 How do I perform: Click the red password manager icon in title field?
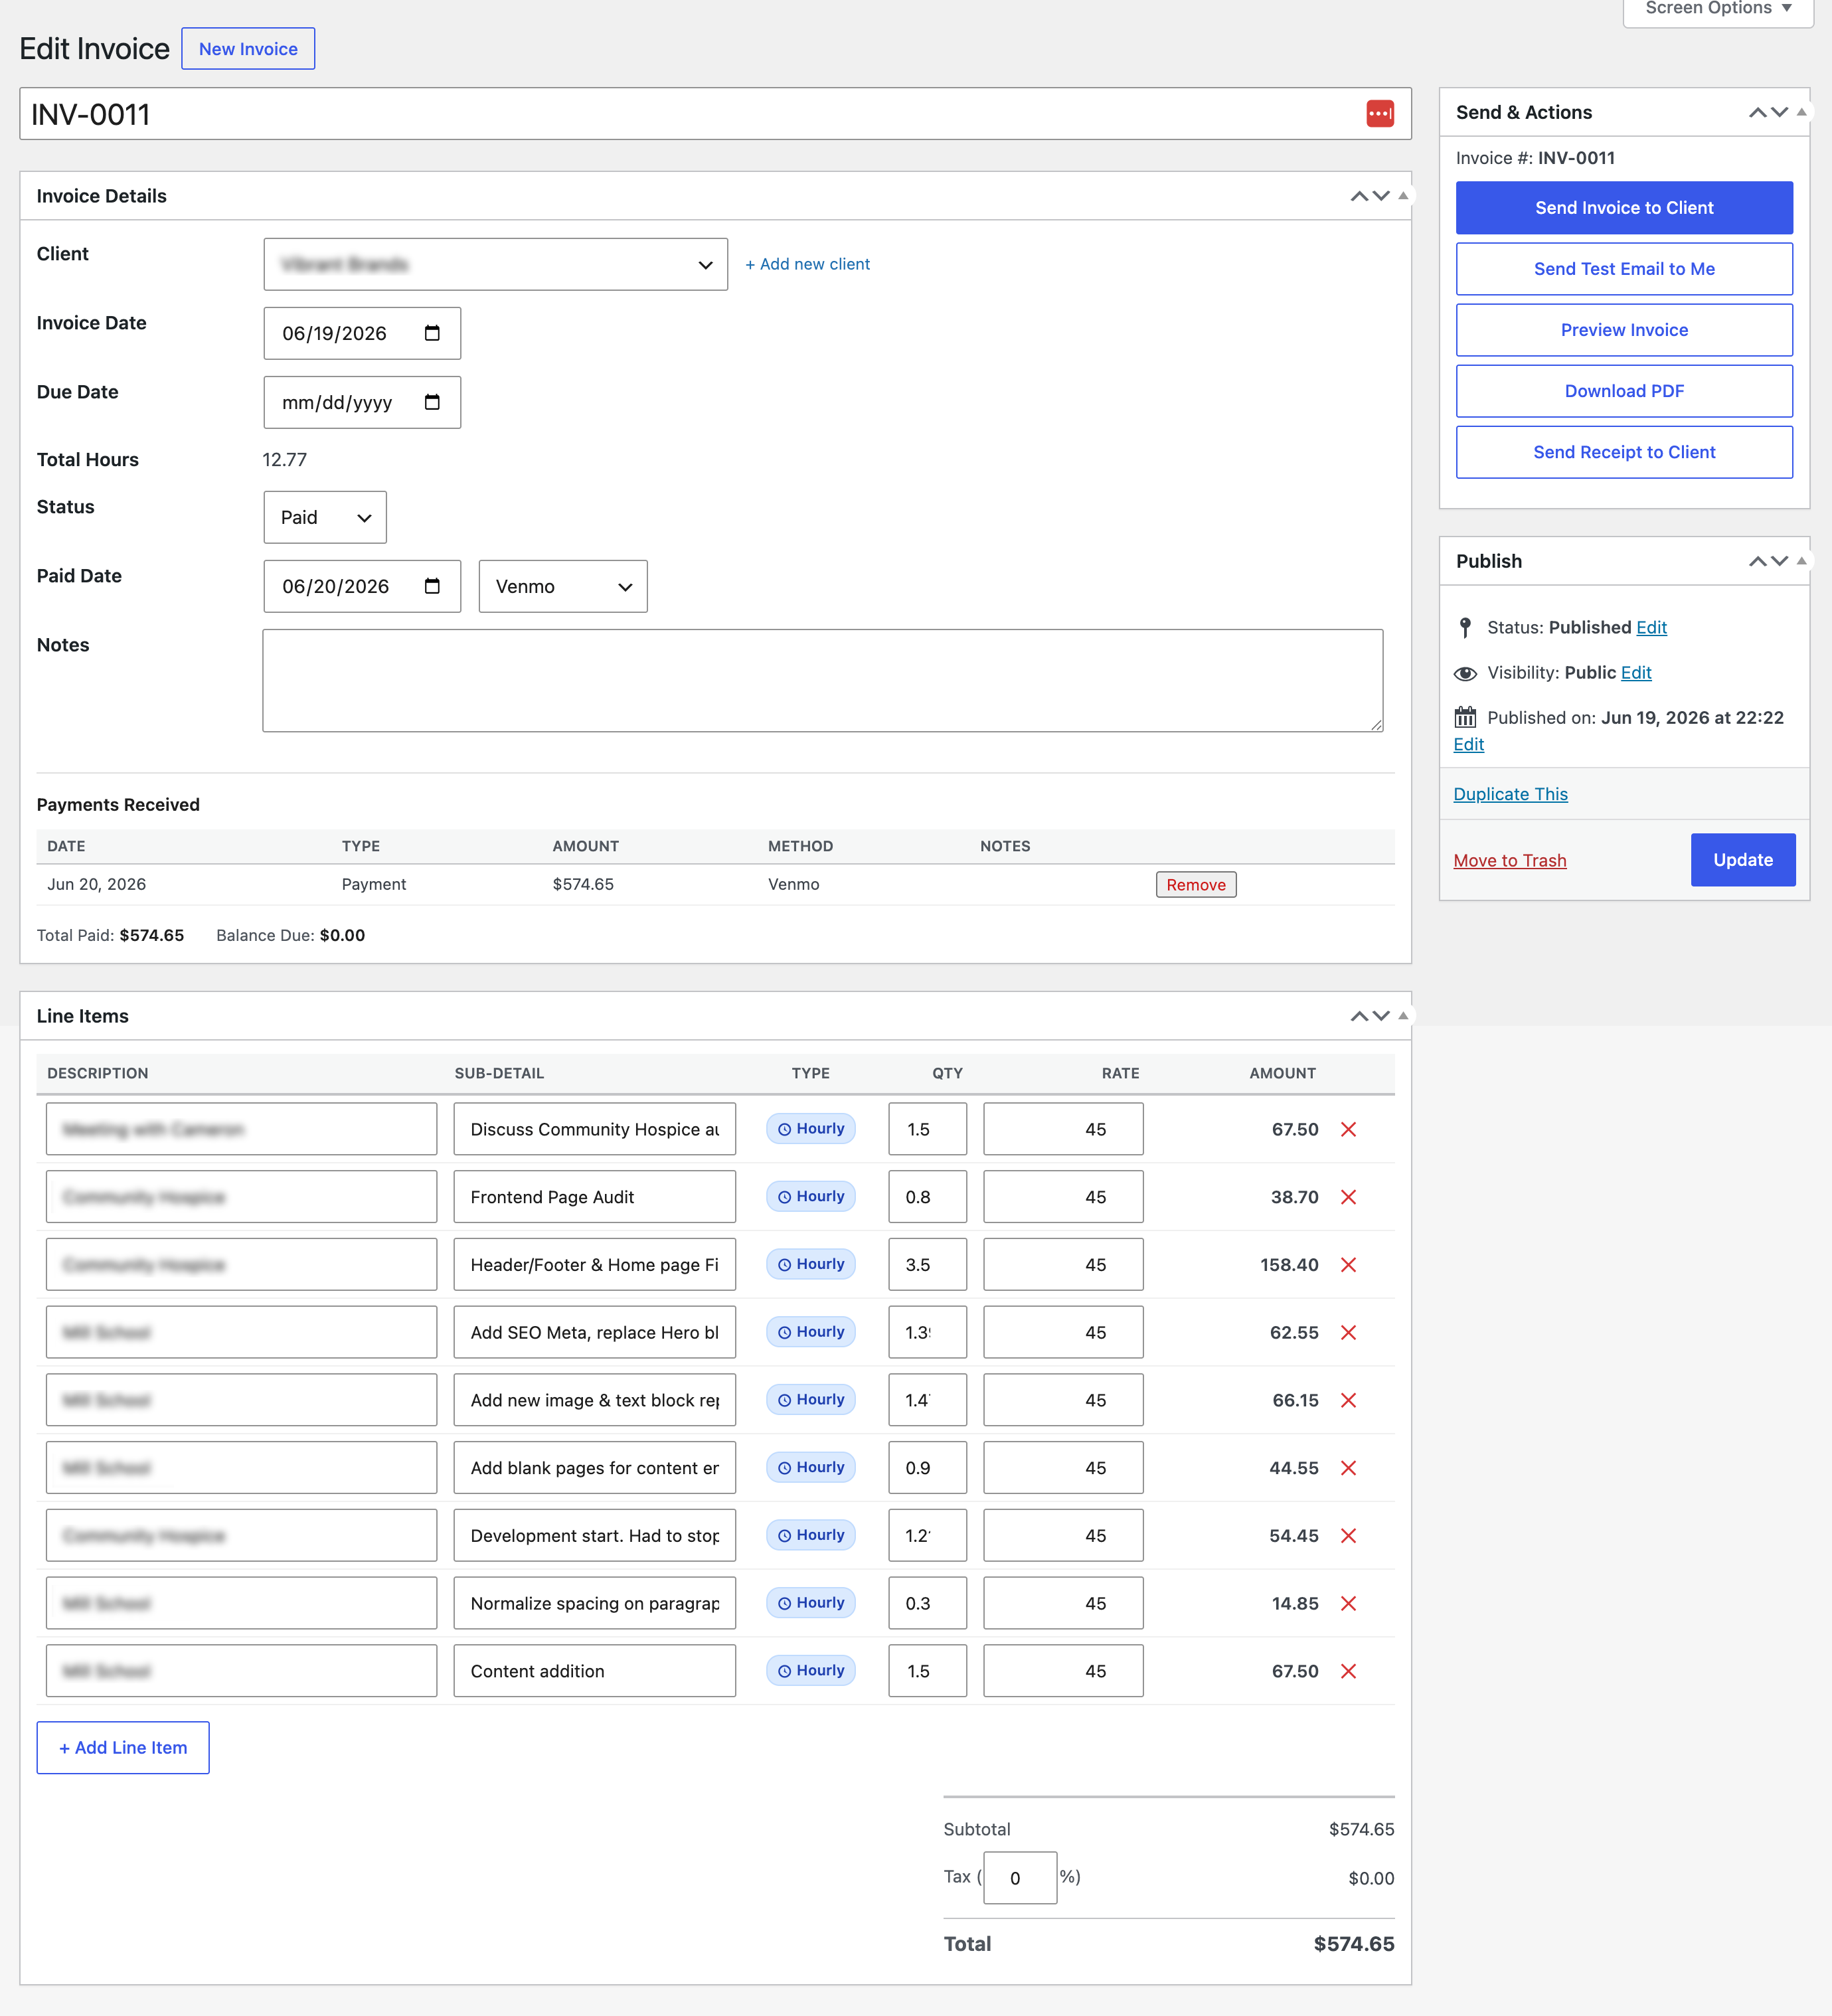coord(1380,114)
